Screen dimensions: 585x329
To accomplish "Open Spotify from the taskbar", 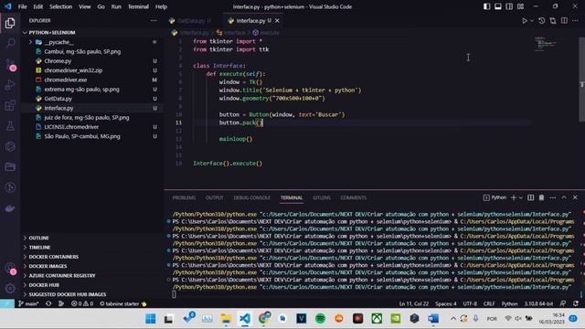I will pyautogui.click(x=320, y=319).
